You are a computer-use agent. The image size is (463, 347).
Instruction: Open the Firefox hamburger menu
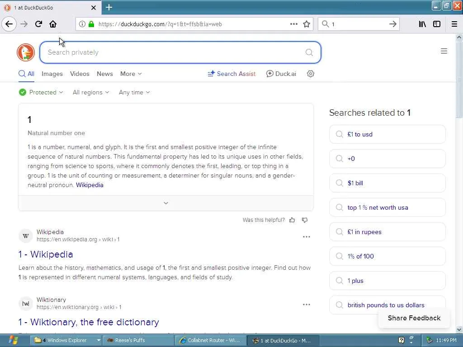454,24
